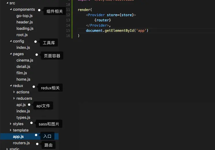This screenshot has width=215, height=150.
Task: Select the config folder name
Action: [18, 41]
